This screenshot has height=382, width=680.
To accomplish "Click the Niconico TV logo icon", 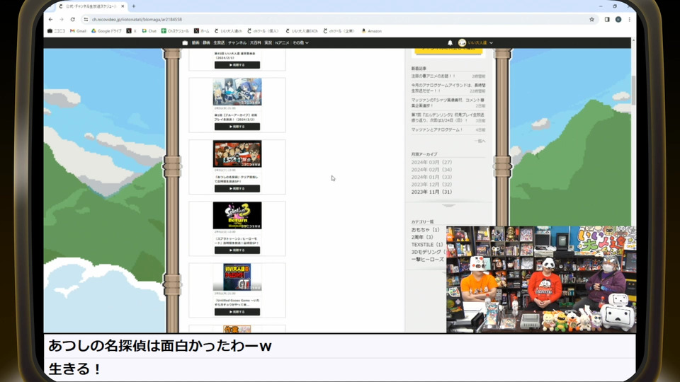I will click(185, 43).
